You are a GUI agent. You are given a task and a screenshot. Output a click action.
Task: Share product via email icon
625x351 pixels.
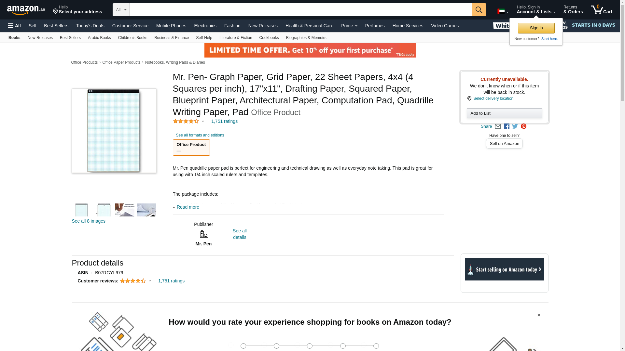point(498,126)
